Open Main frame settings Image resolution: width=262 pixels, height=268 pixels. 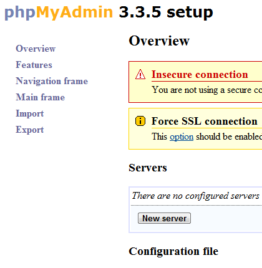pyautogui.click(x=41, y=97)
